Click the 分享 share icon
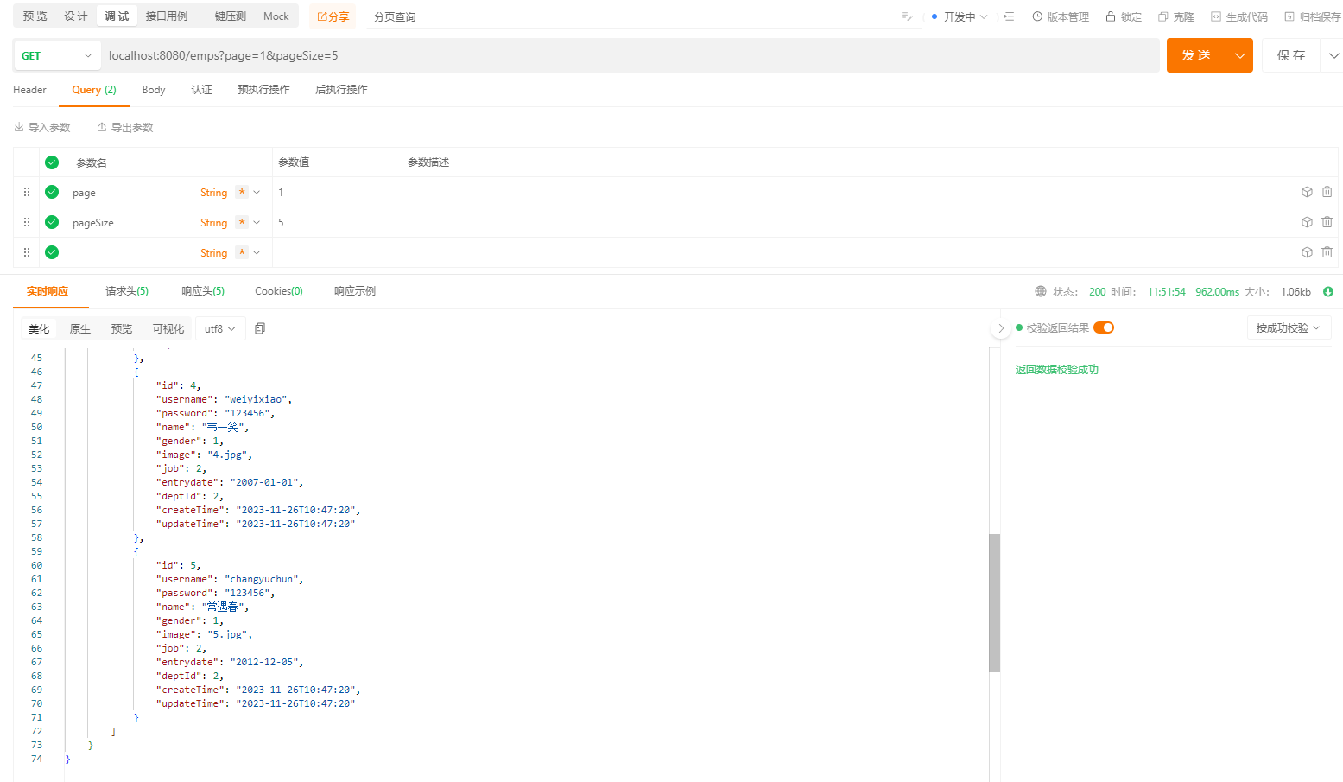The height and width of the screenshot is (782, 1343). pyautogui.click(x=333, y=16)
